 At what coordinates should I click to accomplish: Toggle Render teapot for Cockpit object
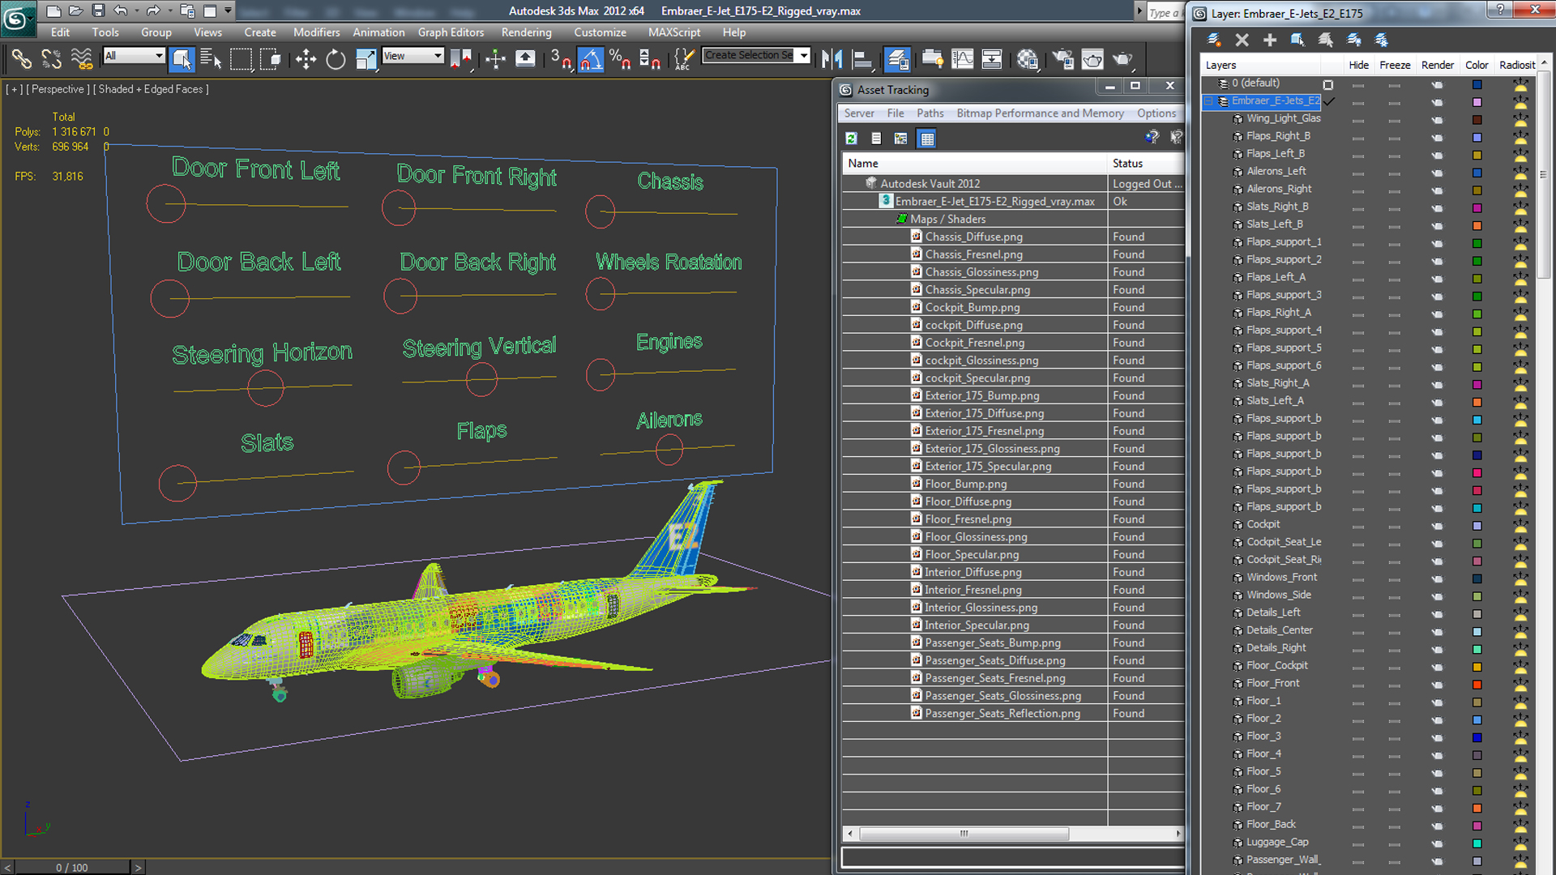click(1437, 525)
